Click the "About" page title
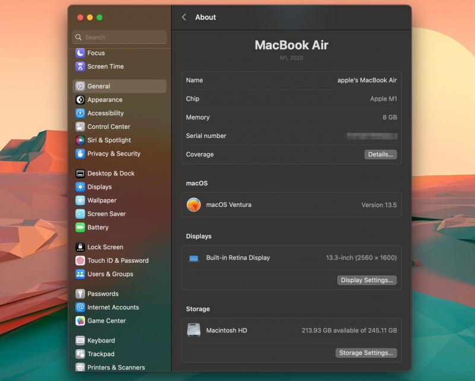 tap(205, 17)
